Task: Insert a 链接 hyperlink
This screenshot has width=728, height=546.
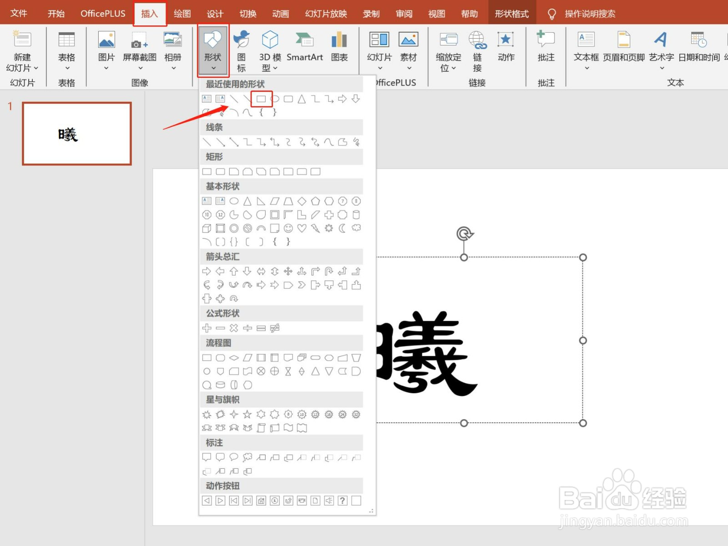Action: pos(477,51)
